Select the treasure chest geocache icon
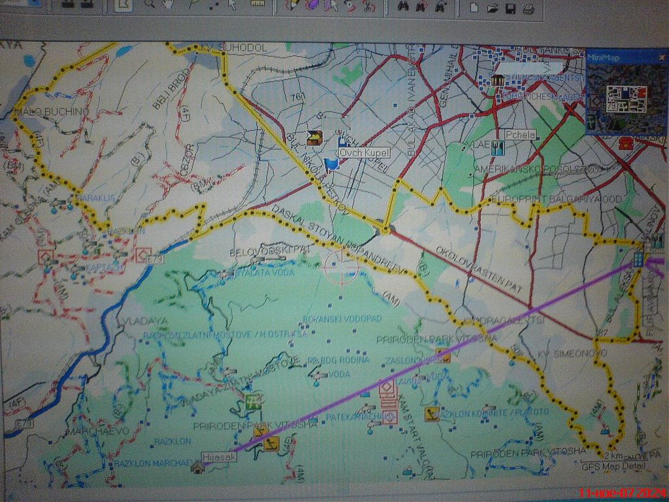Viewport: 669px width, 502px height. click(x=314, y=137)
